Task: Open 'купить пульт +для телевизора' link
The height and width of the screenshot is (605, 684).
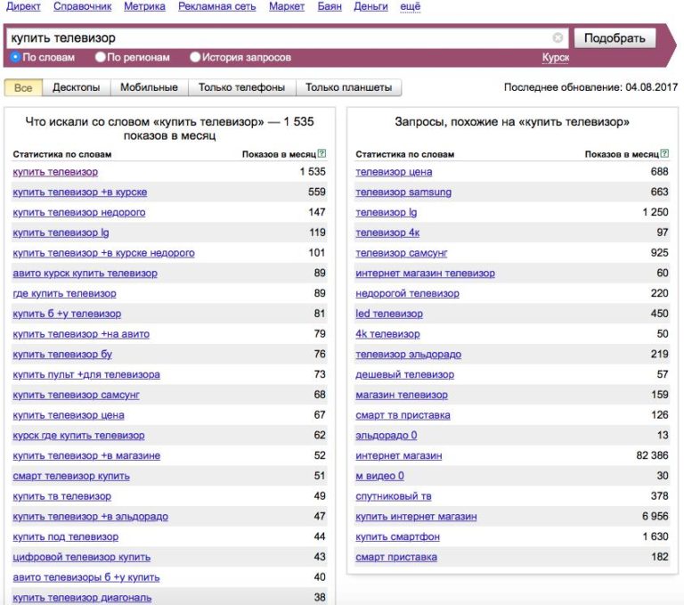Action: pyautogui.click(x=86, y=375)
